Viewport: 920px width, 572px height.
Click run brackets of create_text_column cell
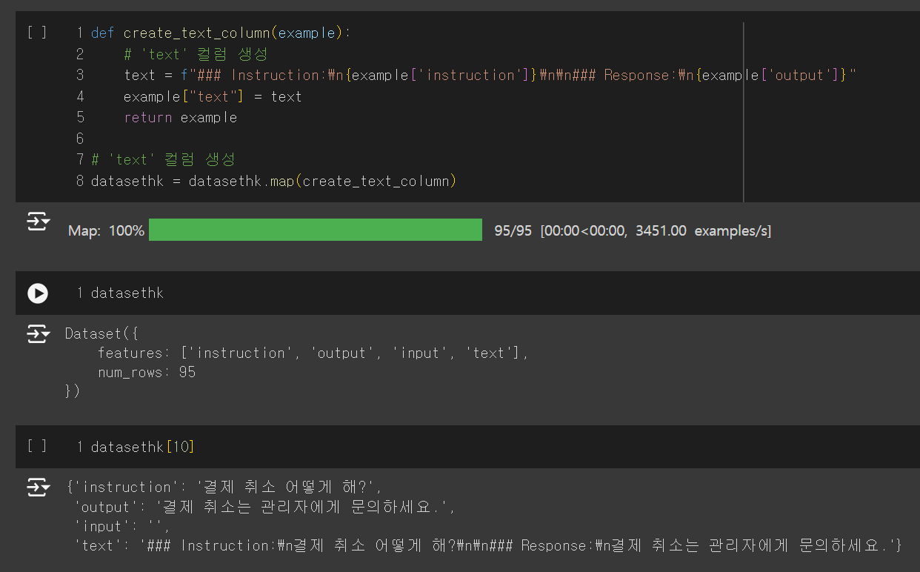37,33
